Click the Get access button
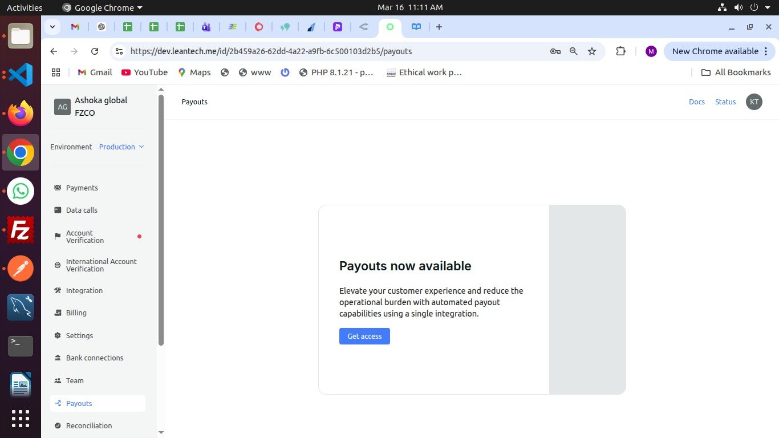 (364, 336)
